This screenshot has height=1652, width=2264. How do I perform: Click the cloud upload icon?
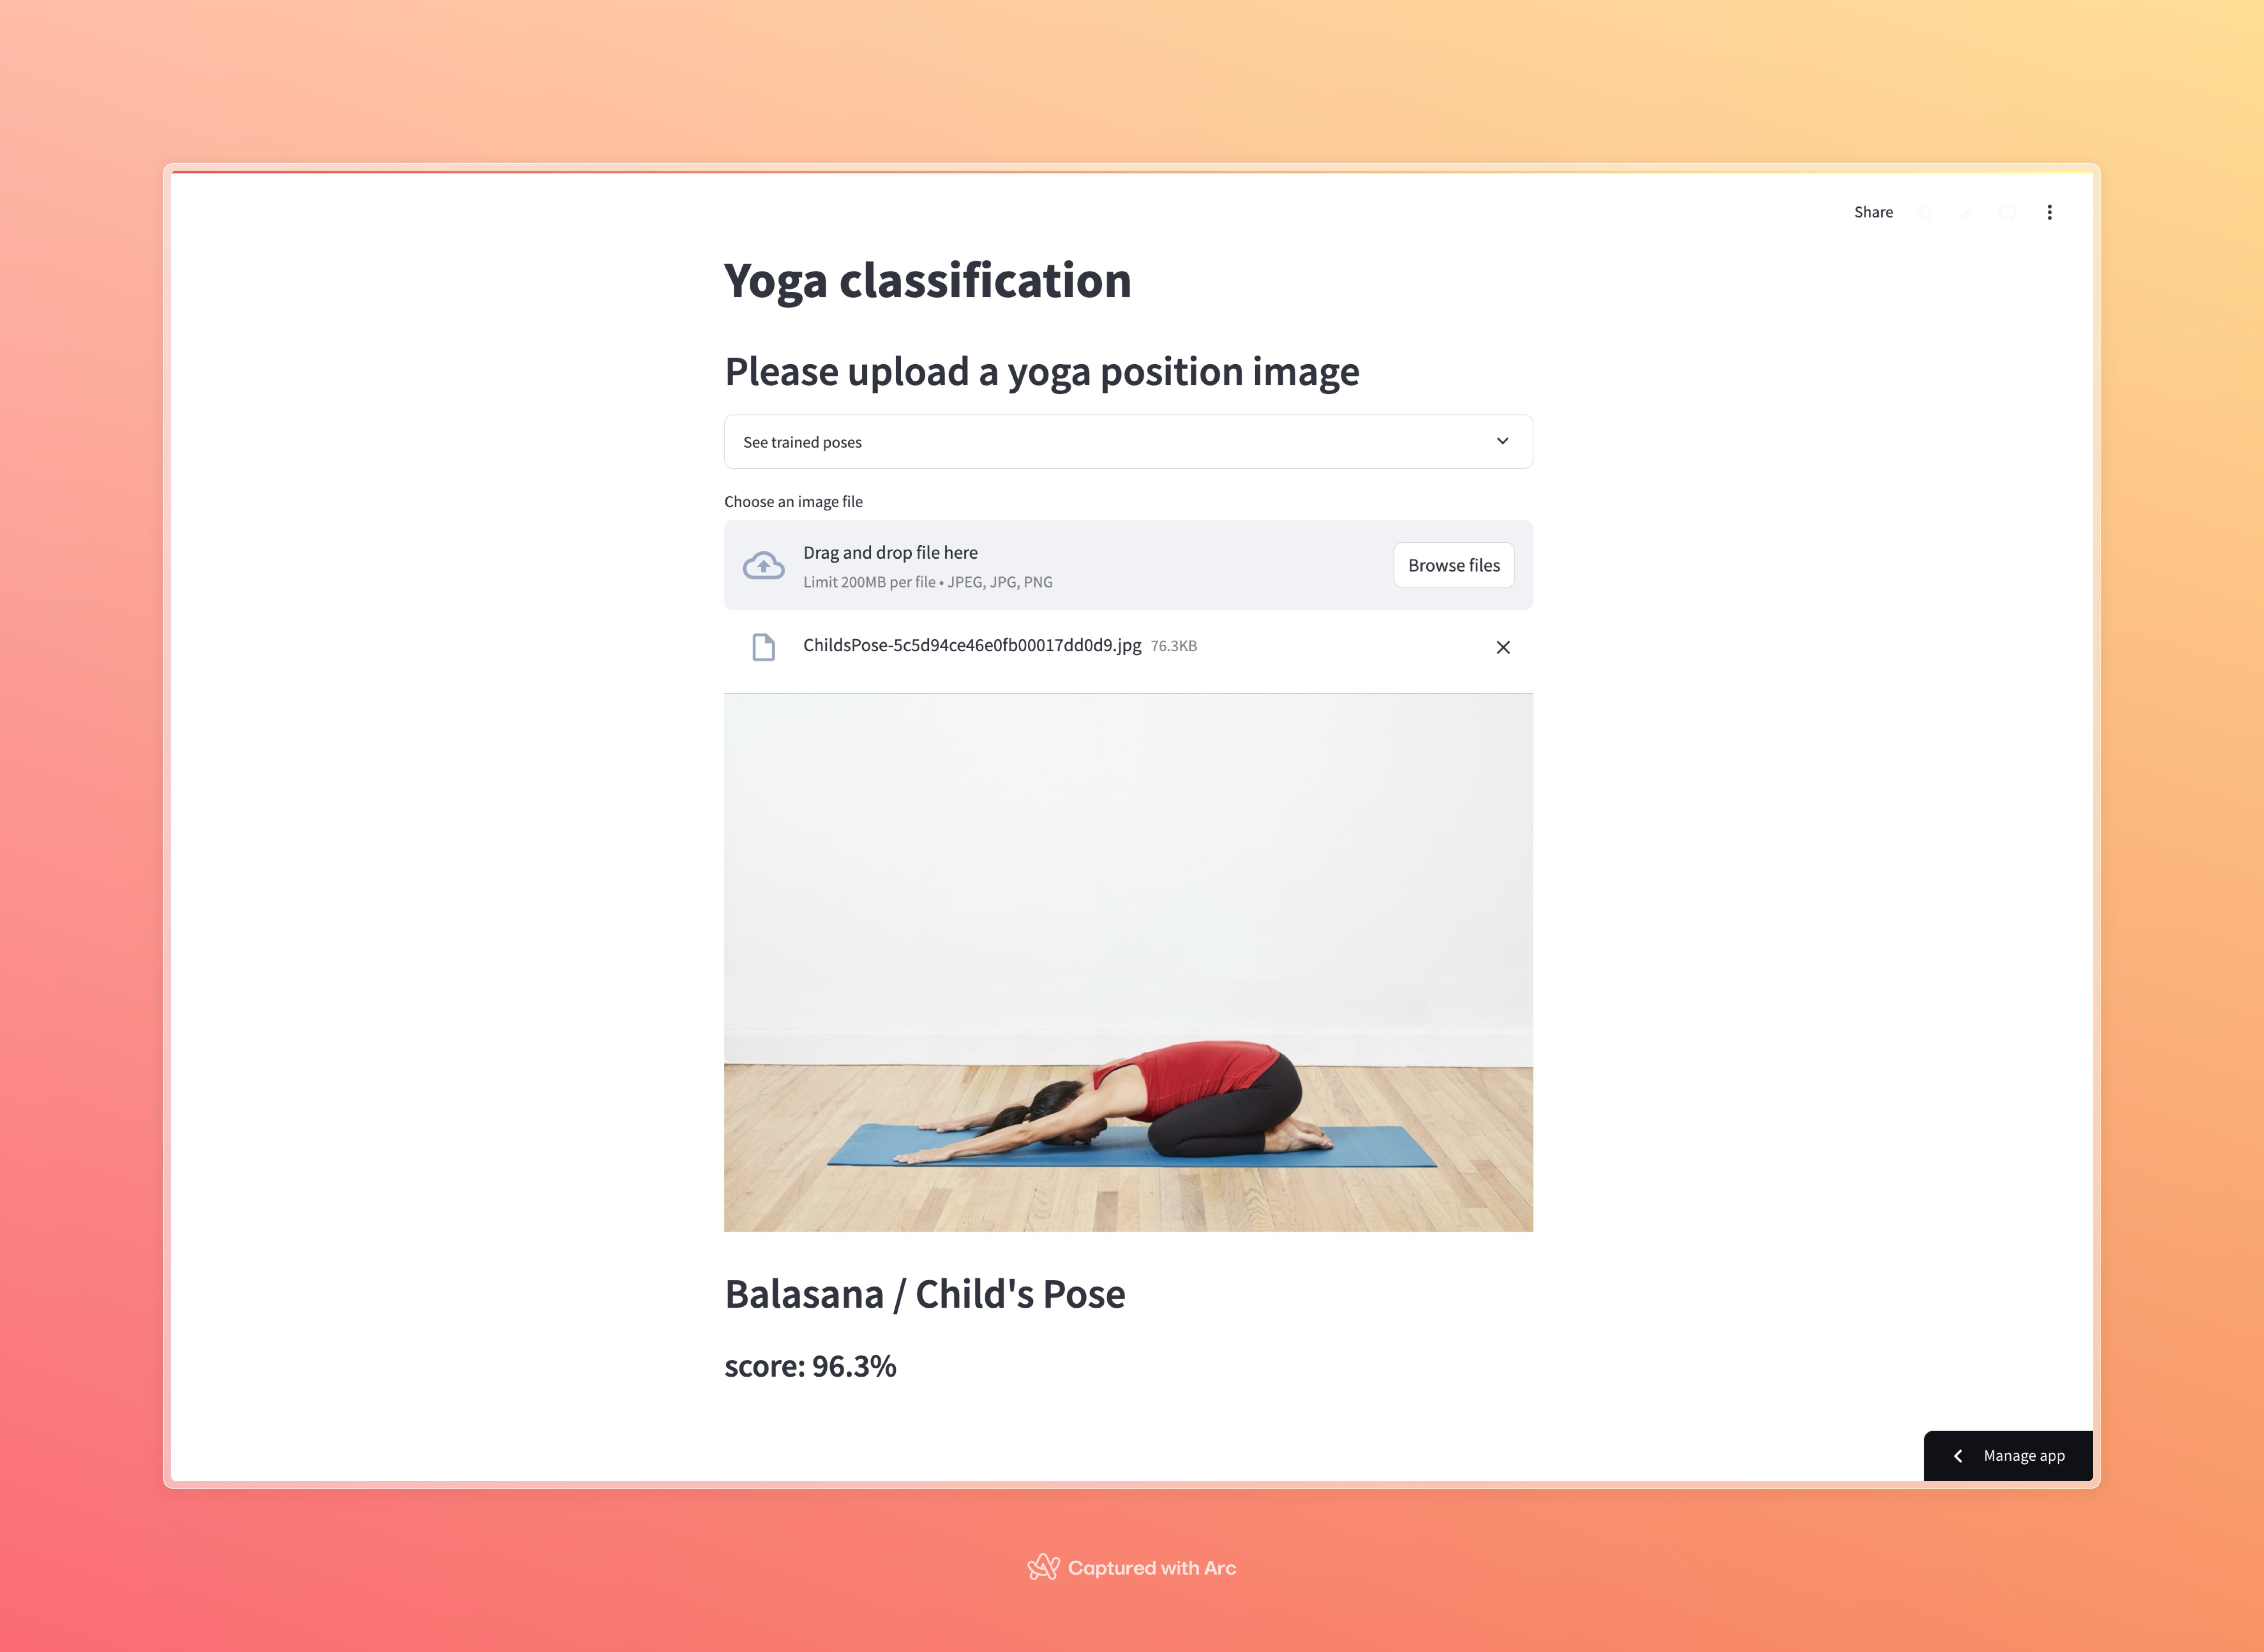pos(763,566)
